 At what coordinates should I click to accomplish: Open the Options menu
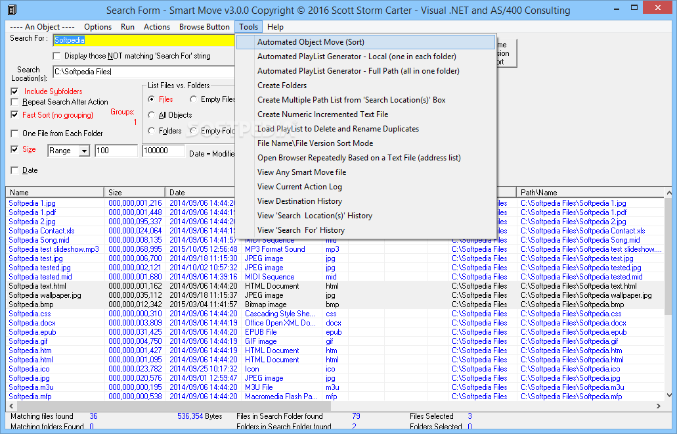tap(98, 27)
